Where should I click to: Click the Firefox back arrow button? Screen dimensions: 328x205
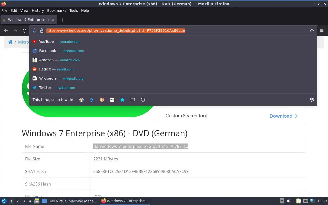coord(6,30)
